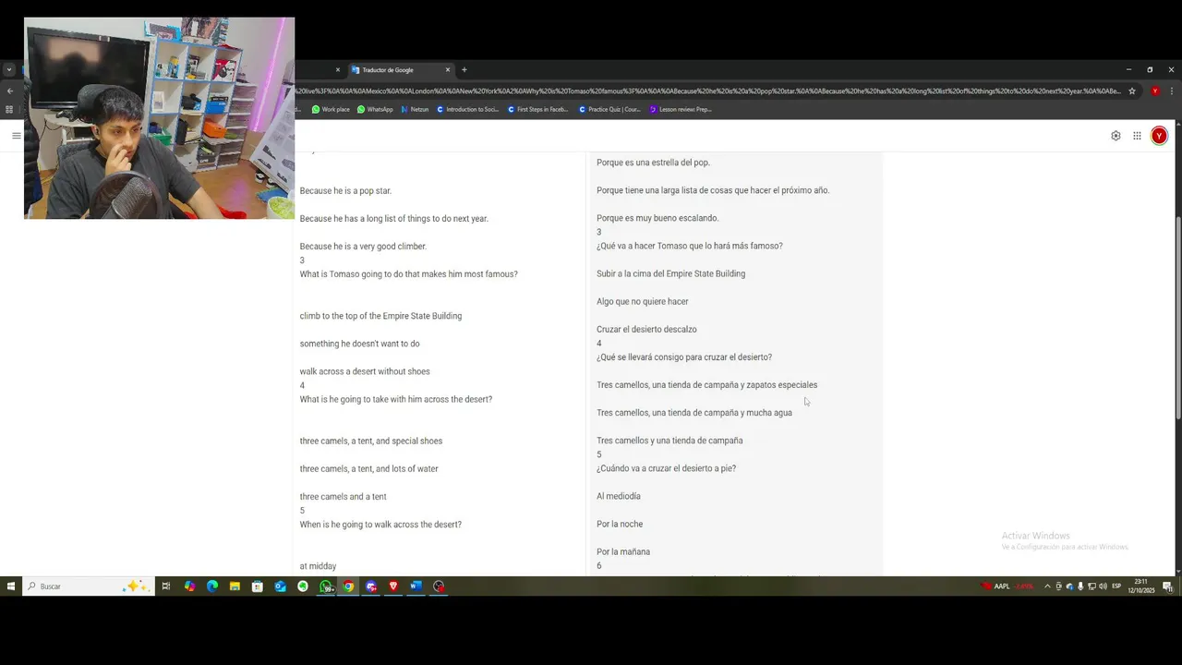The height and width of the screenshot is (665, 1182).
Task: Change ESP input language
Action: [x=1116, y=586]
